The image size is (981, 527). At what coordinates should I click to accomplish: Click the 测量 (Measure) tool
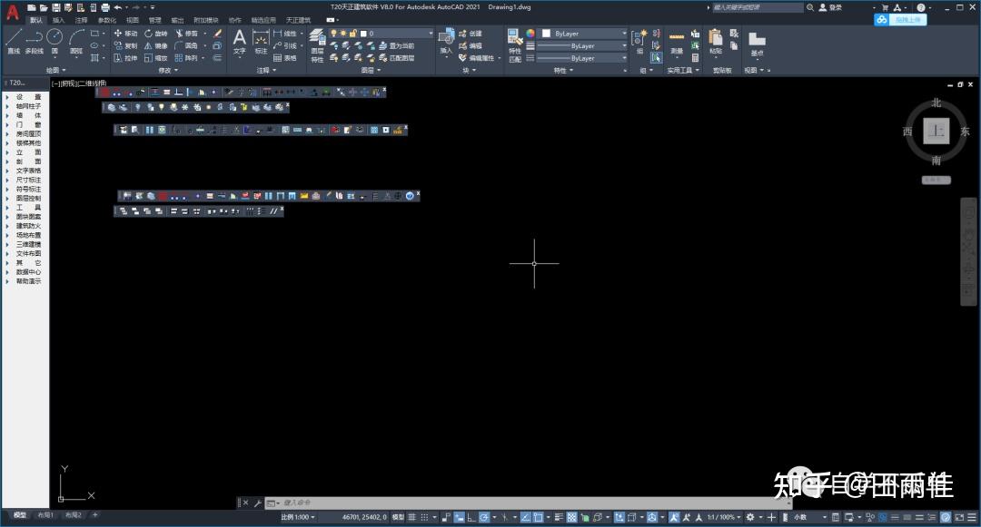coord(677,42)
